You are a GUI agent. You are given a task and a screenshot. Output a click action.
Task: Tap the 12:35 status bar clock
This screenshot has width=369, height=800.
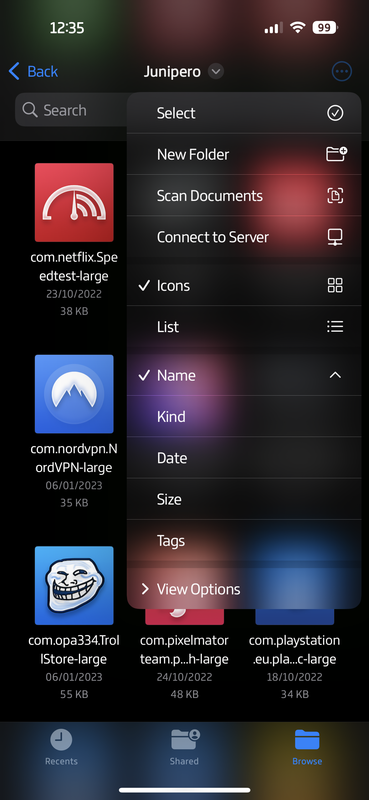point(67,28)
